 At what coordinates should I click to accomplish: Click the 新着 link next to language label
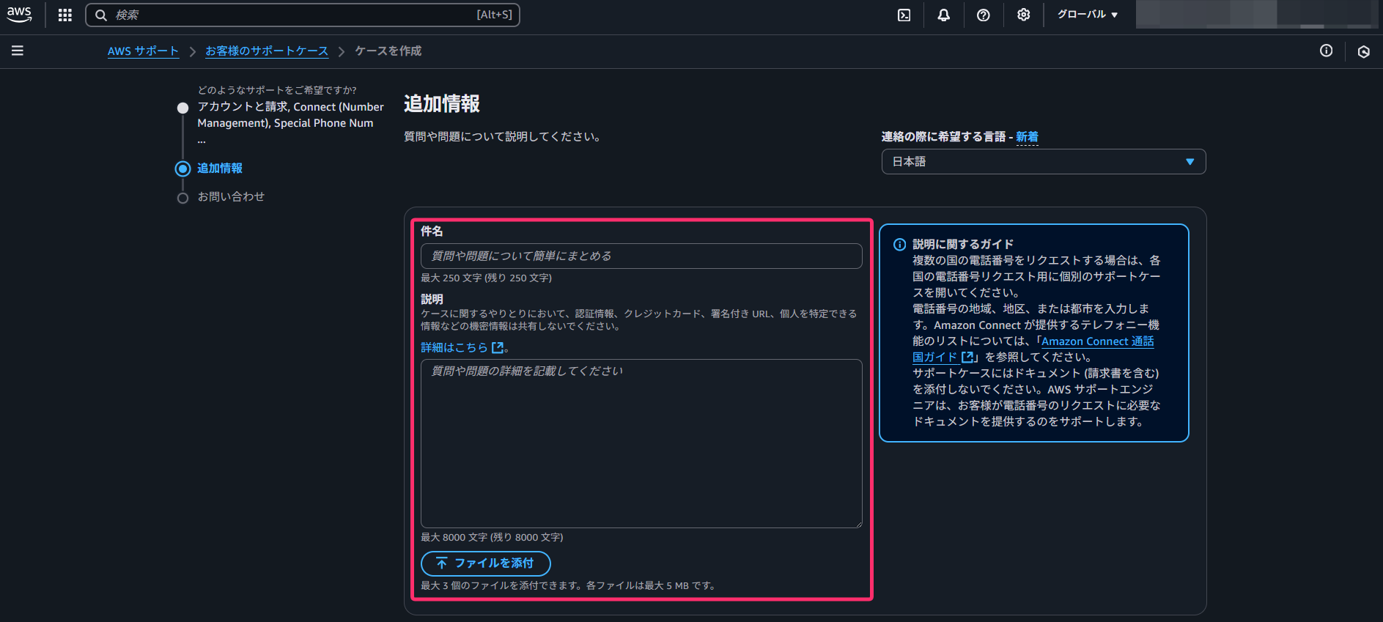click(x=1027, y=137)
